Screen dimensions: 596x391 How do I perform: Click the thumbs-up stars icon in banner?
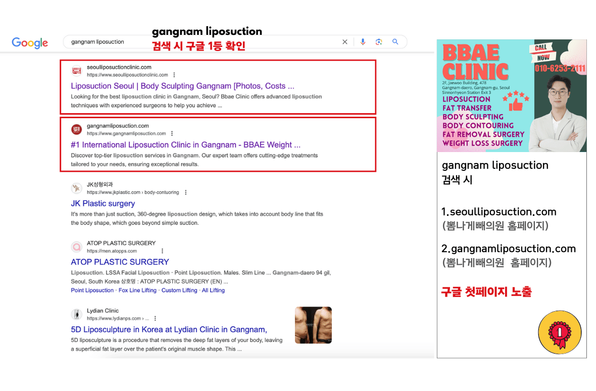tap(516, 101)
